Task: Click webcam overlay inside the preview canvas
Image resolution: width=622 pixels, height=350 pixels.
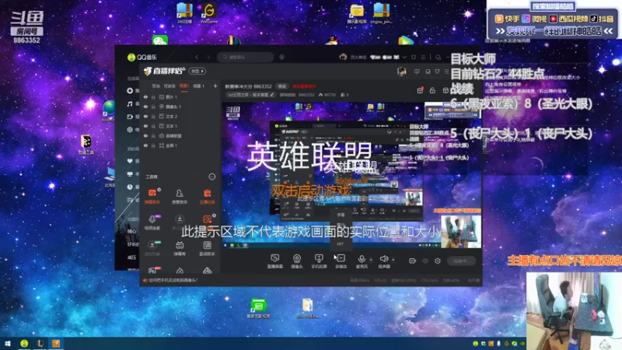Action: [460, 231]
